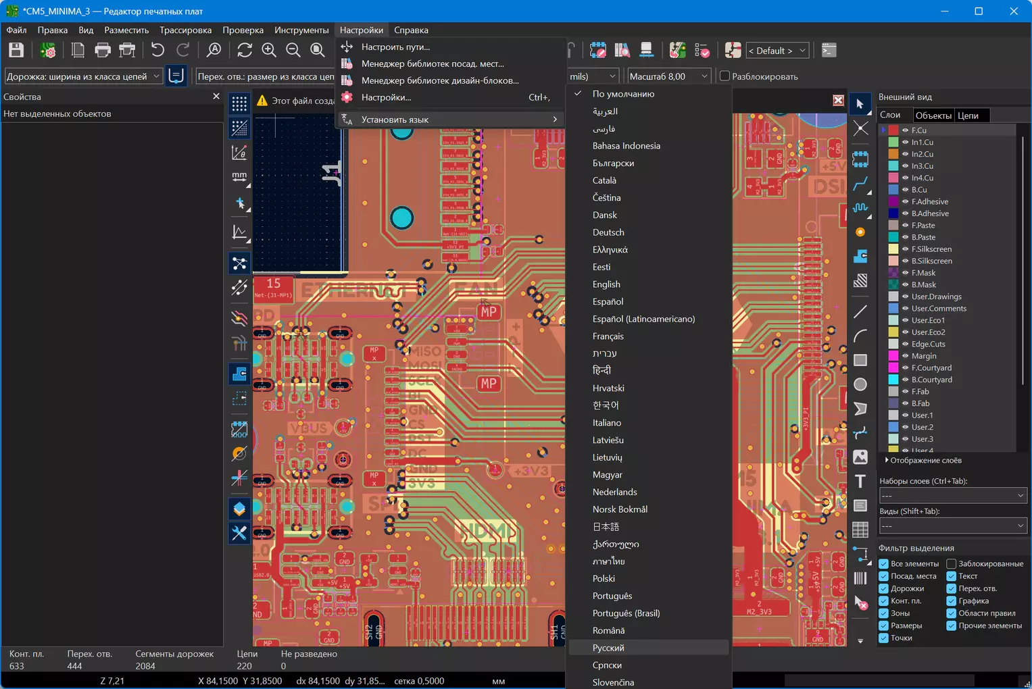Open the Footprint Editor icon
This screenshot has height=689, width=1032.
(598, 50)
